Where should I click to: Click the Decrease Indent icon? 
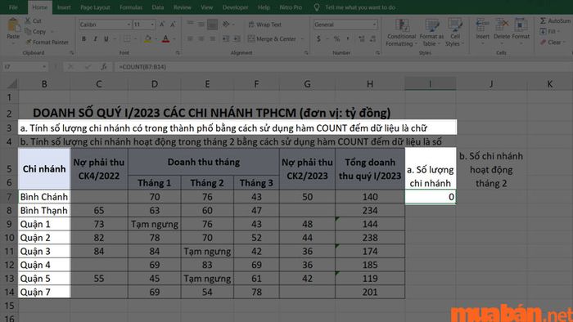coord(226,38)
